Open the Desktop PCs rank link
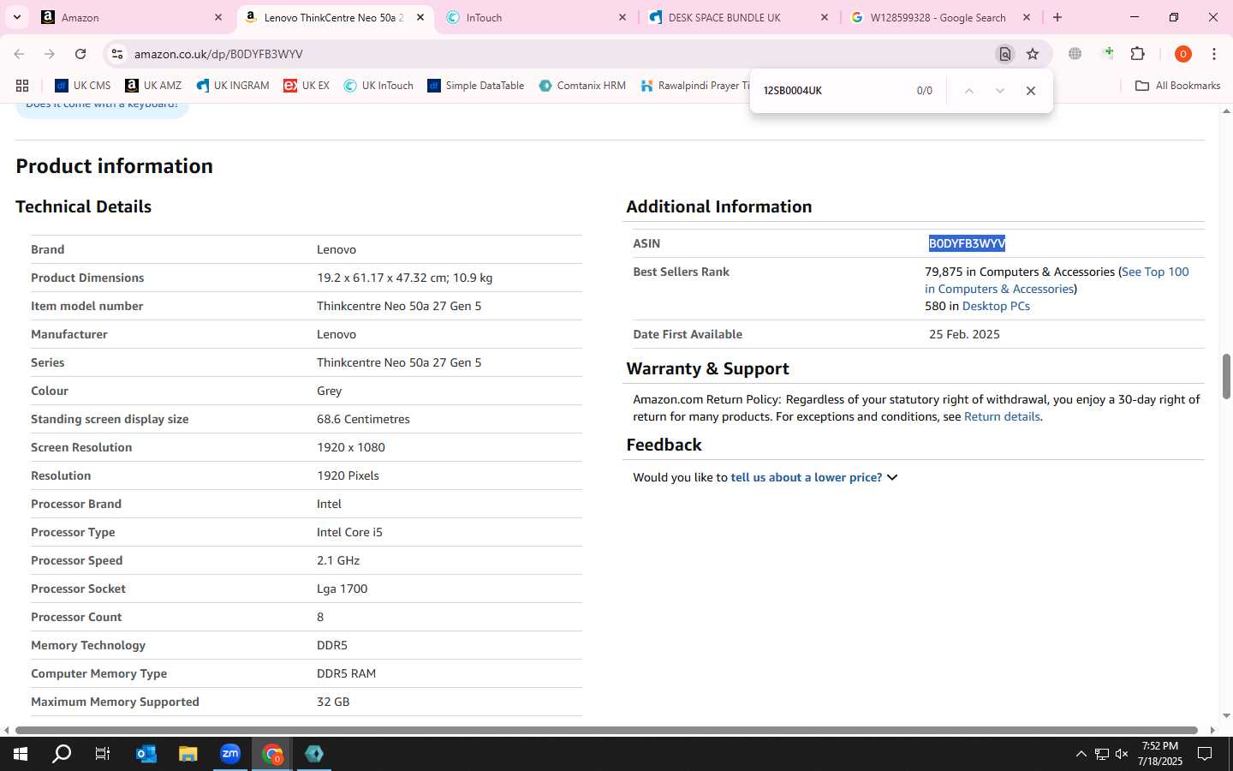 tap(996, 306)
